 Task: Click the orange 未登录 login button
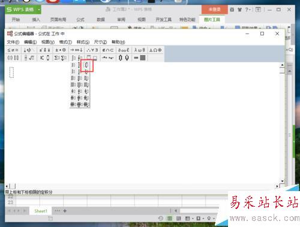[214, 10]
